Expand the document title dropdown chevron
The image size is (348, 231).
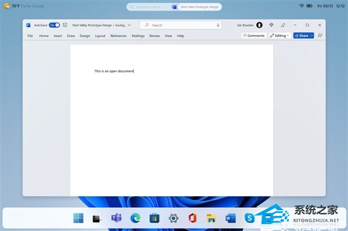point(129,25)
